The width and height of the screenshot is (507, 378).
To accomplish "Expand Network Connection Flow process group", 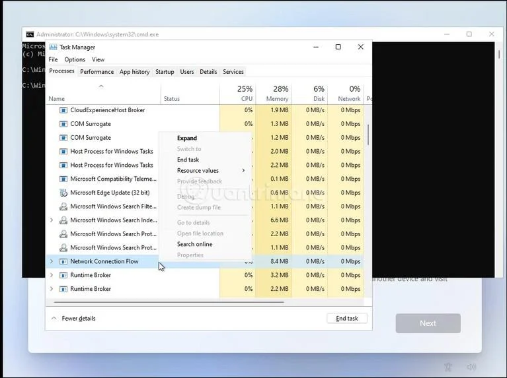I will point(52,261).
